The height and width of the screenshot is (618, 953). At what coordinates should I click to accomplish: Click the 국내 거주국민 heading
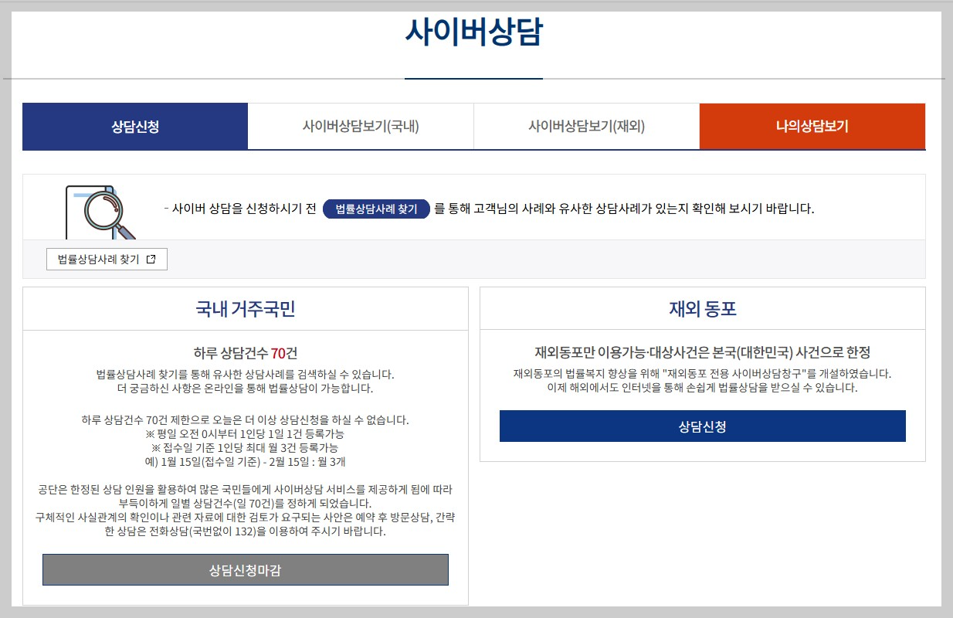coord(246,310)
